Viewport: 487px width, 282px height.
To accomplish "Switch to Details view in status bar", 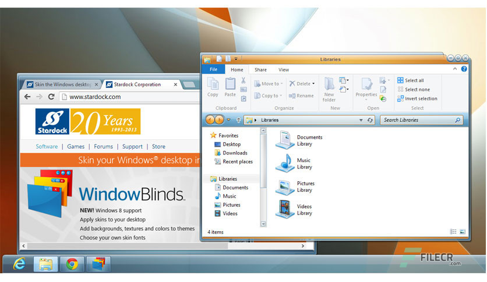I will click(453, 232).
